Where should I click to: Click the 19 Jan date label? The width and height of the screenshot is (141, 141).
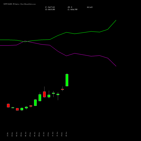tap(62, 134)
